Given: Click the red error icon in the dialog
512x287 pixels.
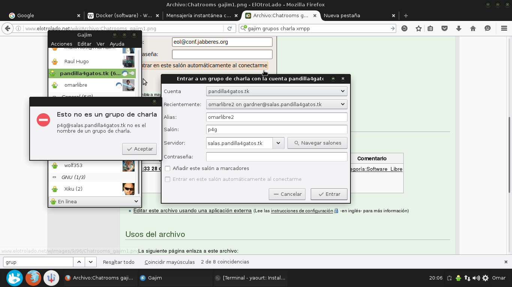Looking at the screenshot, I should coord(43,120).
